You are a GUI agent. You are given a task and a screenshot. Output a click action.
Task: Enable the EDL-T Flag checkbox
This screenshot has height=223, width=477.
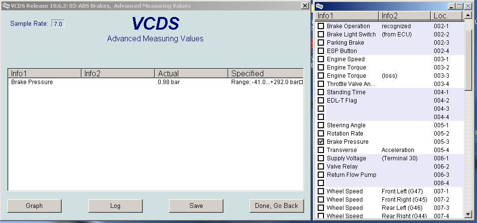(321, 101)
